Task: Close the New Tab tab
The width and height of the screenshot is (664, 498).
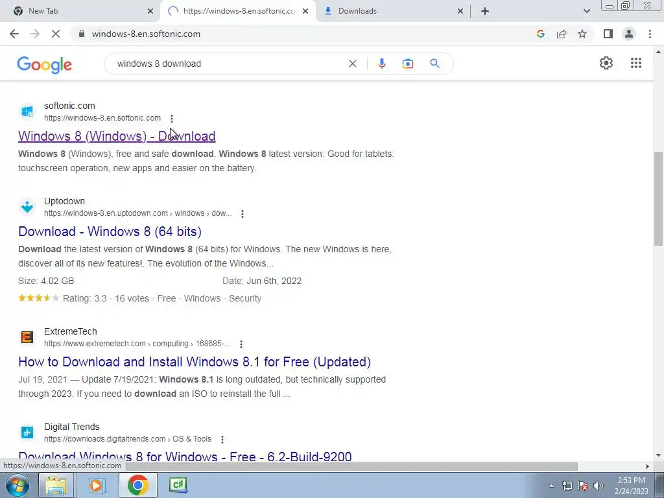Action: point(150,11)
